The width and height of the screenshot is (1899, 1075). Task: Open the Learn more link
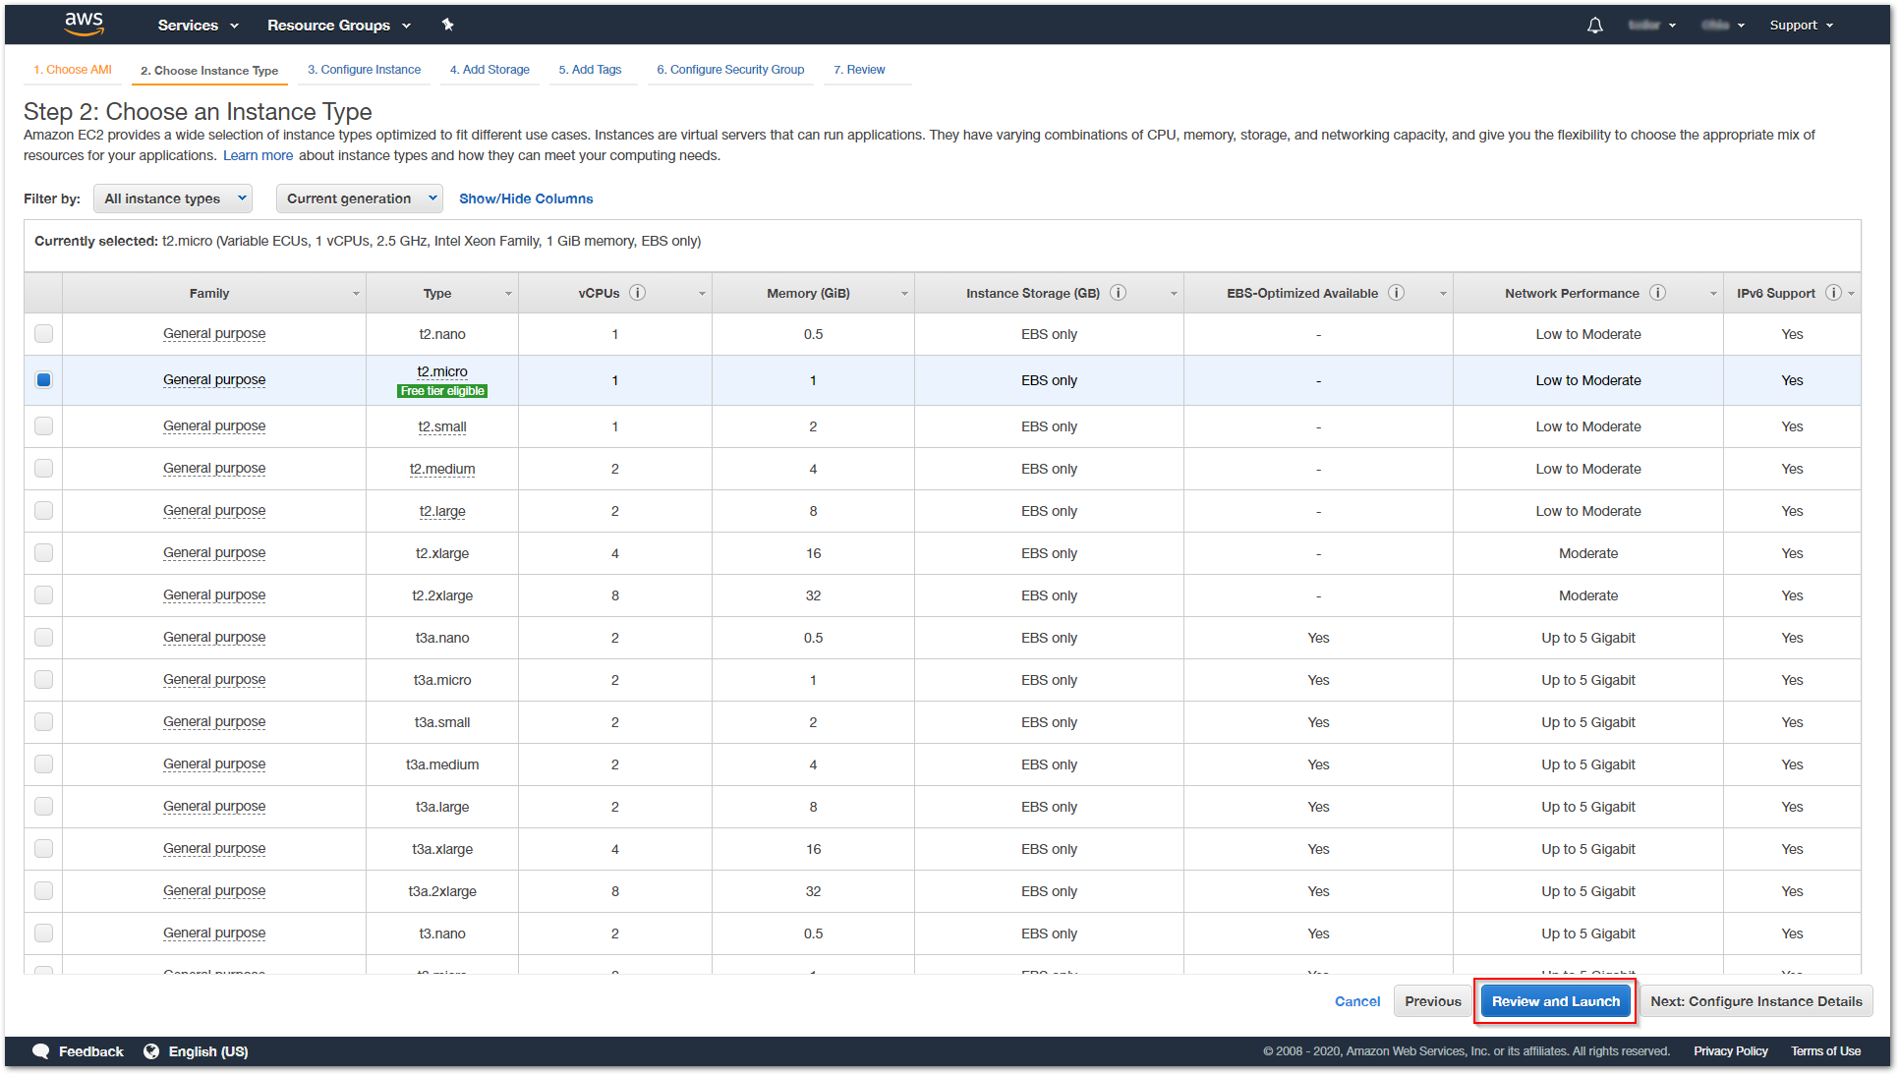click(x=258, y=155)
